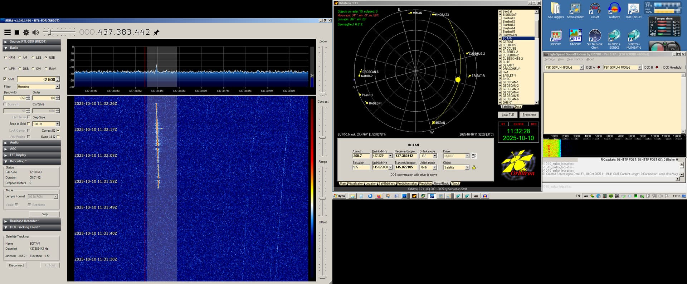
Task: Open Settings menu in SoundModem
Action: click(549, 59)
